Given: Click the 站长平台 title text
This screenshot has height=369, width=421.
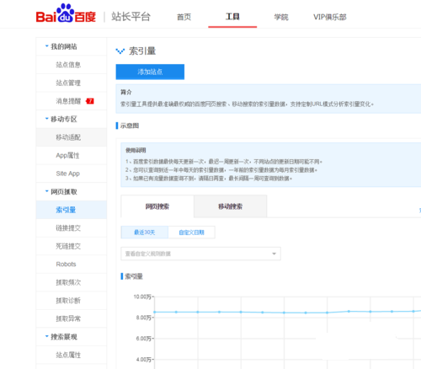Looking at the screenshot, I should 131,17.
